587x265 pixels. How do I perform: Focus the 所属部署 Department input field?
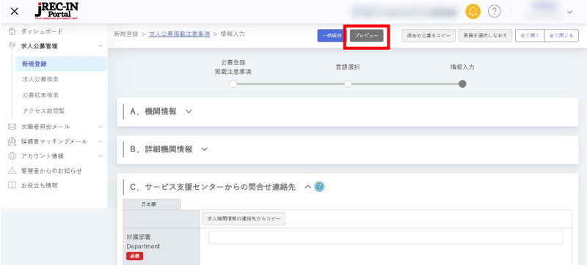tap(386, 237)
